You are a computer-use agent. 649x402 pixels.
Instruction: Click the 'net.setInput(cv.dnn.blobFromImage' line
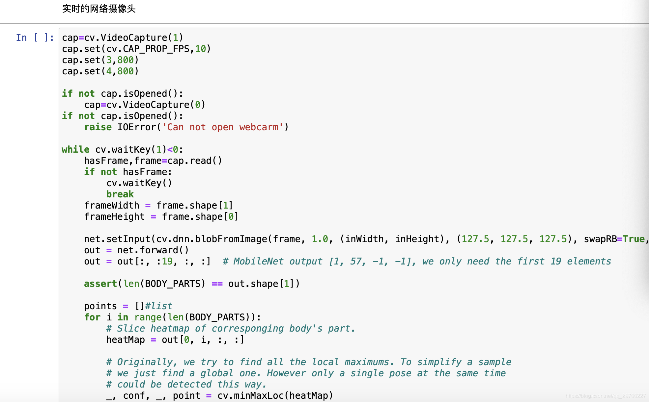tap(366, 239)
